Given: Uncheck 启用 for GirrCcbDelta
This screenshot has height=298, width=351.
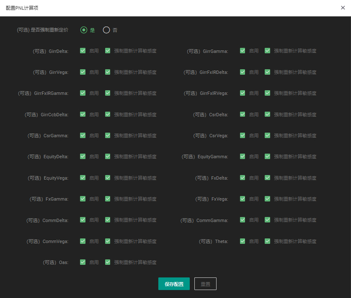Looking at the screenshot, I should coord(83,114).
